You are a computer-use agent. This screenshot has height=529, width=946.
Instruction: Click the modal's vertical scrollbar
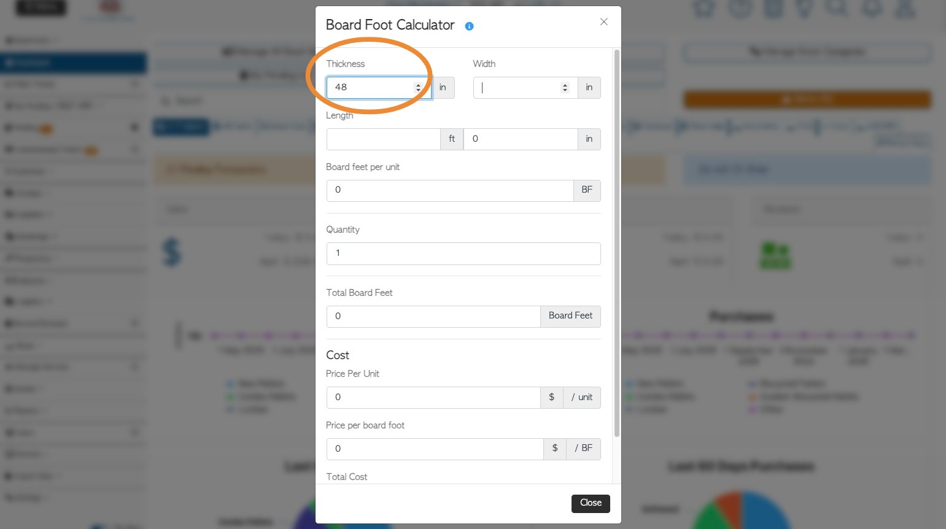616,245
